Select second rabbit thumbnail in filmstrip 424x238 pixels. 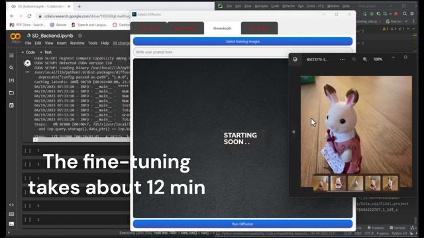click(338, 183)
